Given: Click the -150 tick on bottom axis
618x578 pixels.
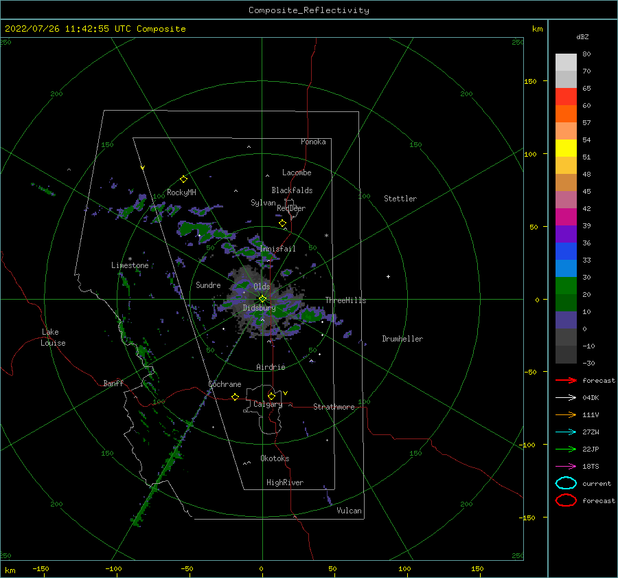Looking at the screenshot, I should pos(41,568).
